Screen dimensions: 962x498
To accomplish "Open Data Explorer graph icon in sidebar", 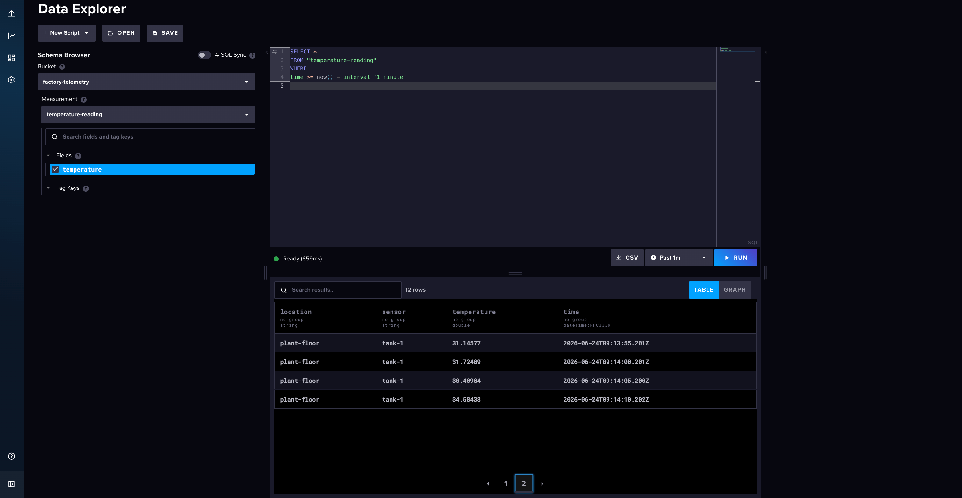I will pyautogui.click(x=11, y=36).
